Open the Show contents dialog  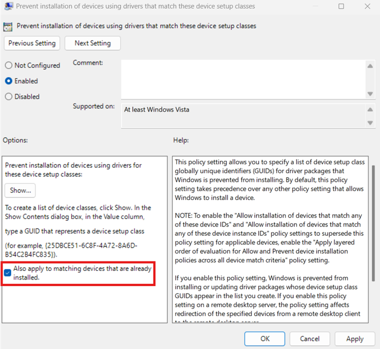click(x=20, y=190)
